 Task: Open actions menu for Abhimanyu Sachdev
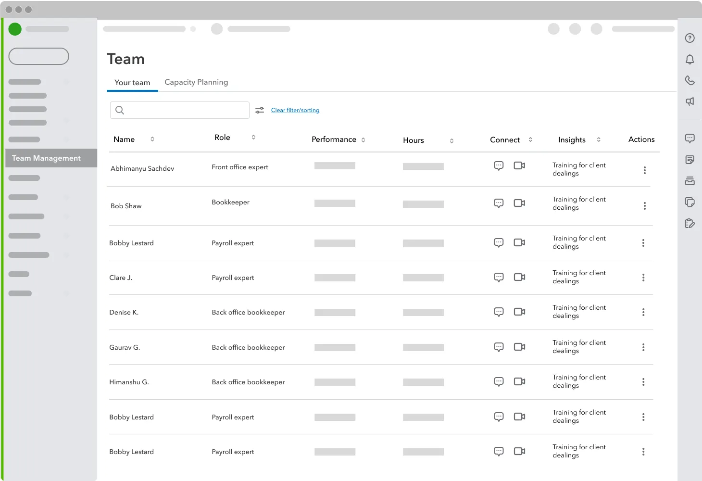click(x=645, y=170)
